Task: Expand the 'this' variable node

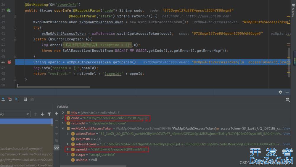Action: (63, 113)
